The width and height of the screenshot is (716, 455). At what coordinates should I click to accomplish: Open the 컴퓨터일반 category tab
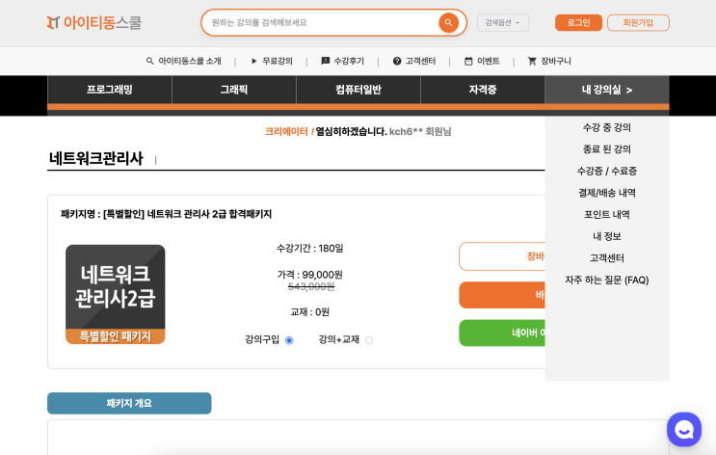point(358,90)
